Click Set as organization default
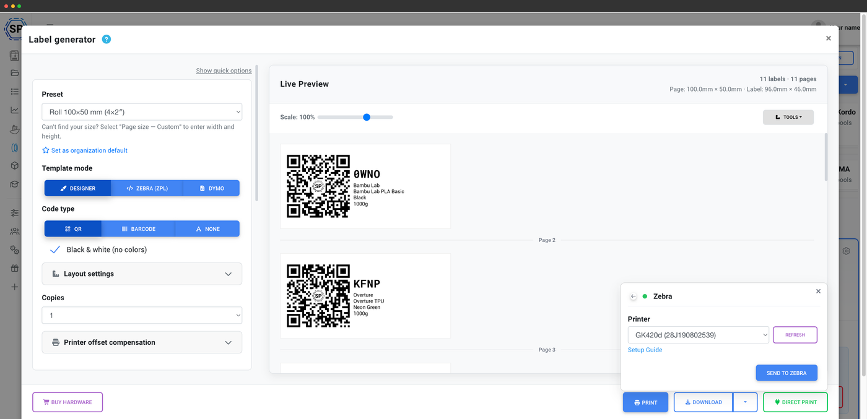The height and width of the screenshot is (419, 867). pyautogui.click(x=84, y=150)
